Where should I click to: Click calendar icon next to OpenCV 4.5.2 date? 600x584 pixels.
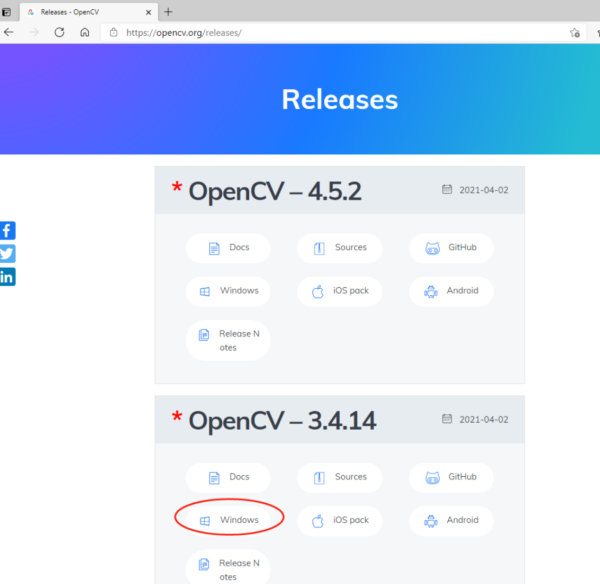[447, 189]
